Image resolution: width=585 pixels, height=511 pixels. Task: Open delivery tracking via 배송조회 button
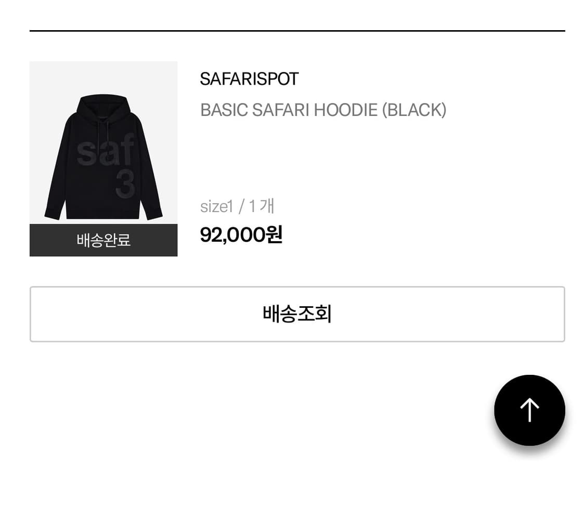(x=297, y=314)
